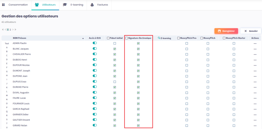Open the Factures tab
Image resolution: width=262 pixels, height=129 pixels.
click(x=99, y=5)
